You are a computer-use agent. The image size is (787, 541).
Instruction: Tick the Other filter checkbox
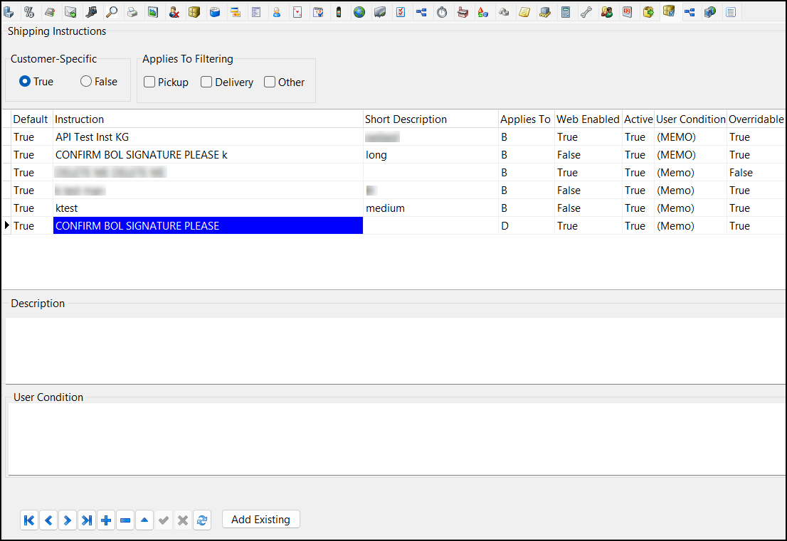click(270, 82)
